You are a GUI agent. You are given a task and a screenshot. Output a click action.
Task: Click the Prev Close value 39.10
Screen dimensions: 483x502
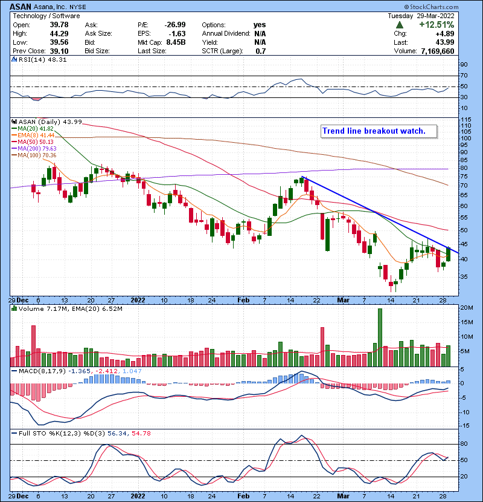(59, 51)
